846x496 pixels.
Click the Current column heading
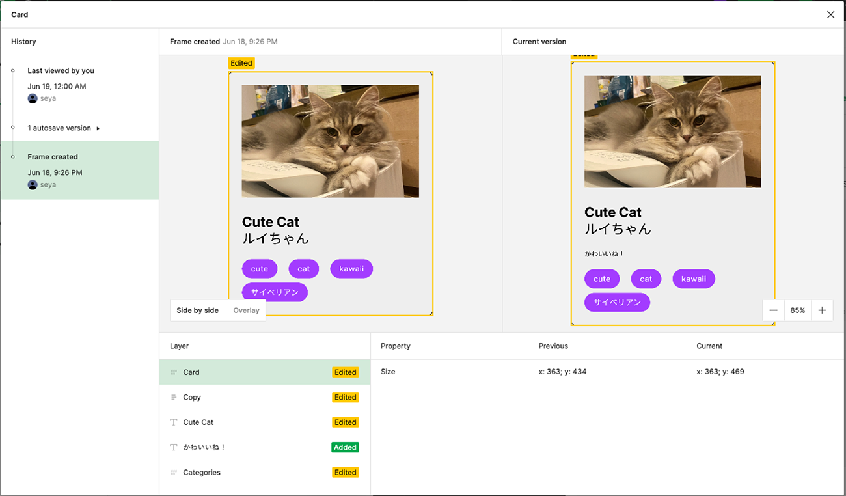point(709,346)
